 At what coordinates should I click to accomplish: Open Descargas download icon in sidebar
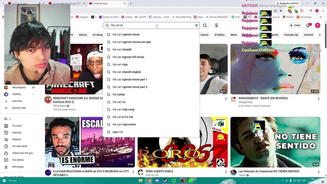coord(6,167)
